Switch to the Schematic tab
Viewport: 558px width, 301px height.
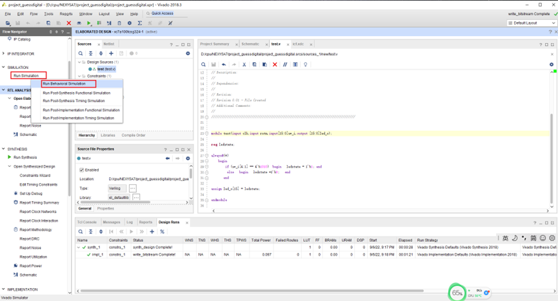[250, 44]
